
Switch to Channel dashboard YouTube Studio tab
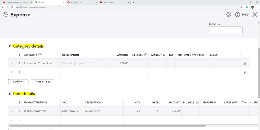pos(17,2)
